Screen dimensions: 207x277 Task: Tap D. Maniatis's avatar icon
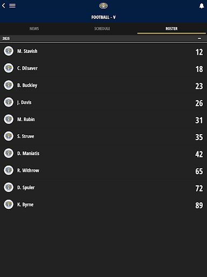[9, 153]
